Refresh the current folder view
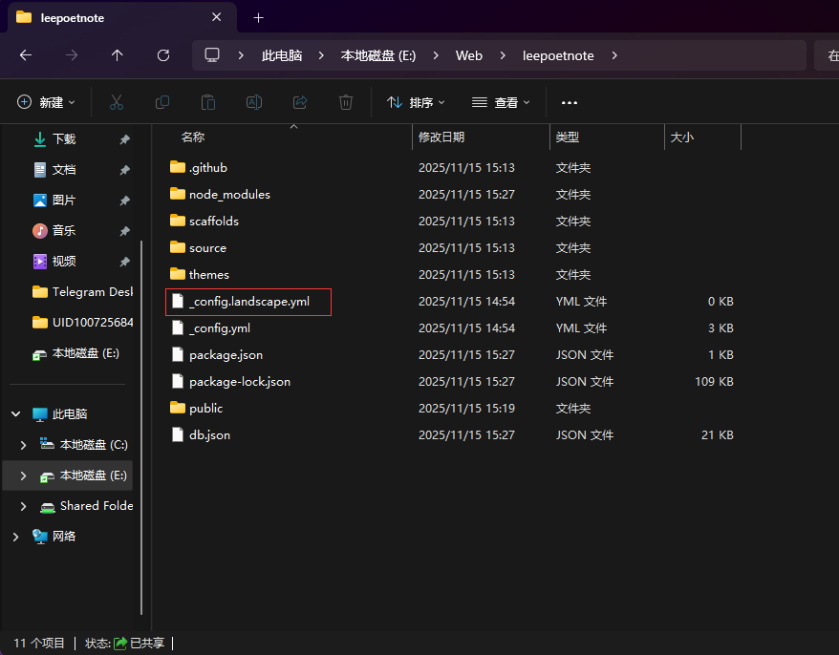The image size is (839, 655). (163, 55)
